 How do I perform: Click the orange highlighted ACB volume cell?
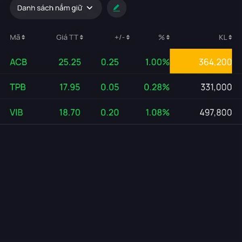(x=201, y=61)
